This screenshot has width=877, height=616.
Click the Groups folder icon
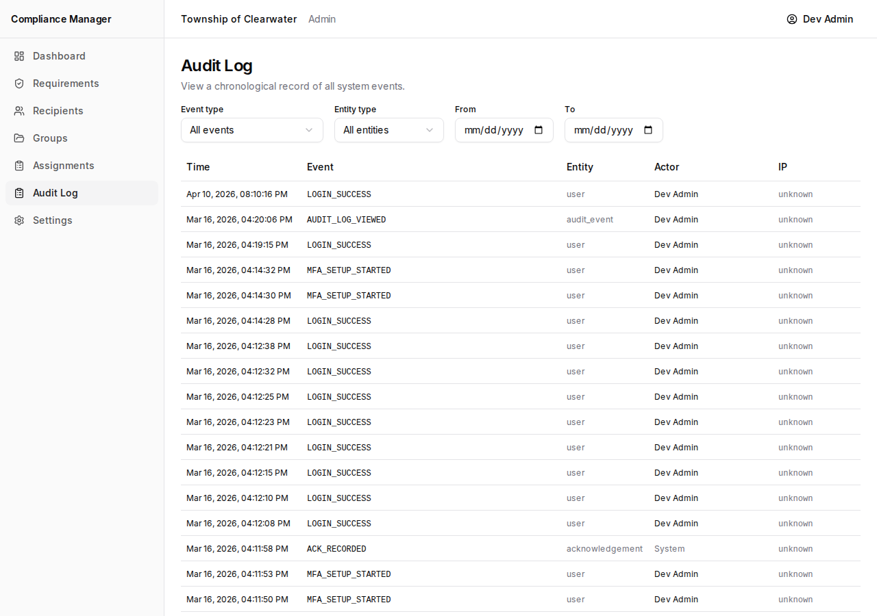19,138
